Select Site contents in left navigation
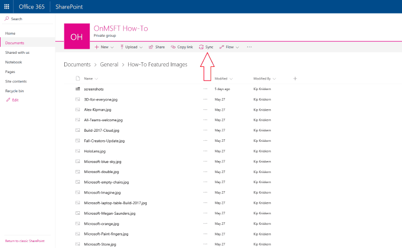This screenshot has height=248, width=402. [16, 81]
